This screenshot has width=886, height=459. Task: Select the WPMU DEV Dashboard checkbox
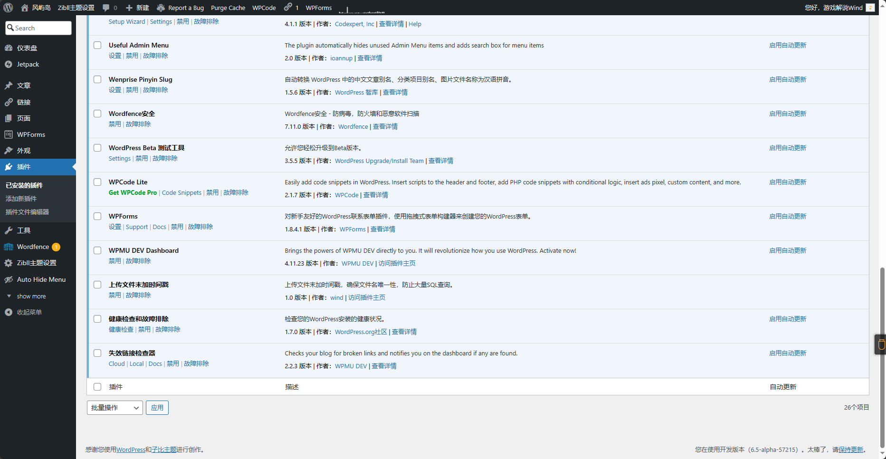pyautogui.click(x=97, y=250)
